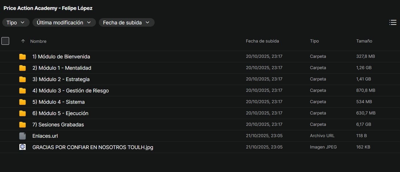
Task: Click the sort direction arrow beside Nombre
Action: click(x=23, y=41)
